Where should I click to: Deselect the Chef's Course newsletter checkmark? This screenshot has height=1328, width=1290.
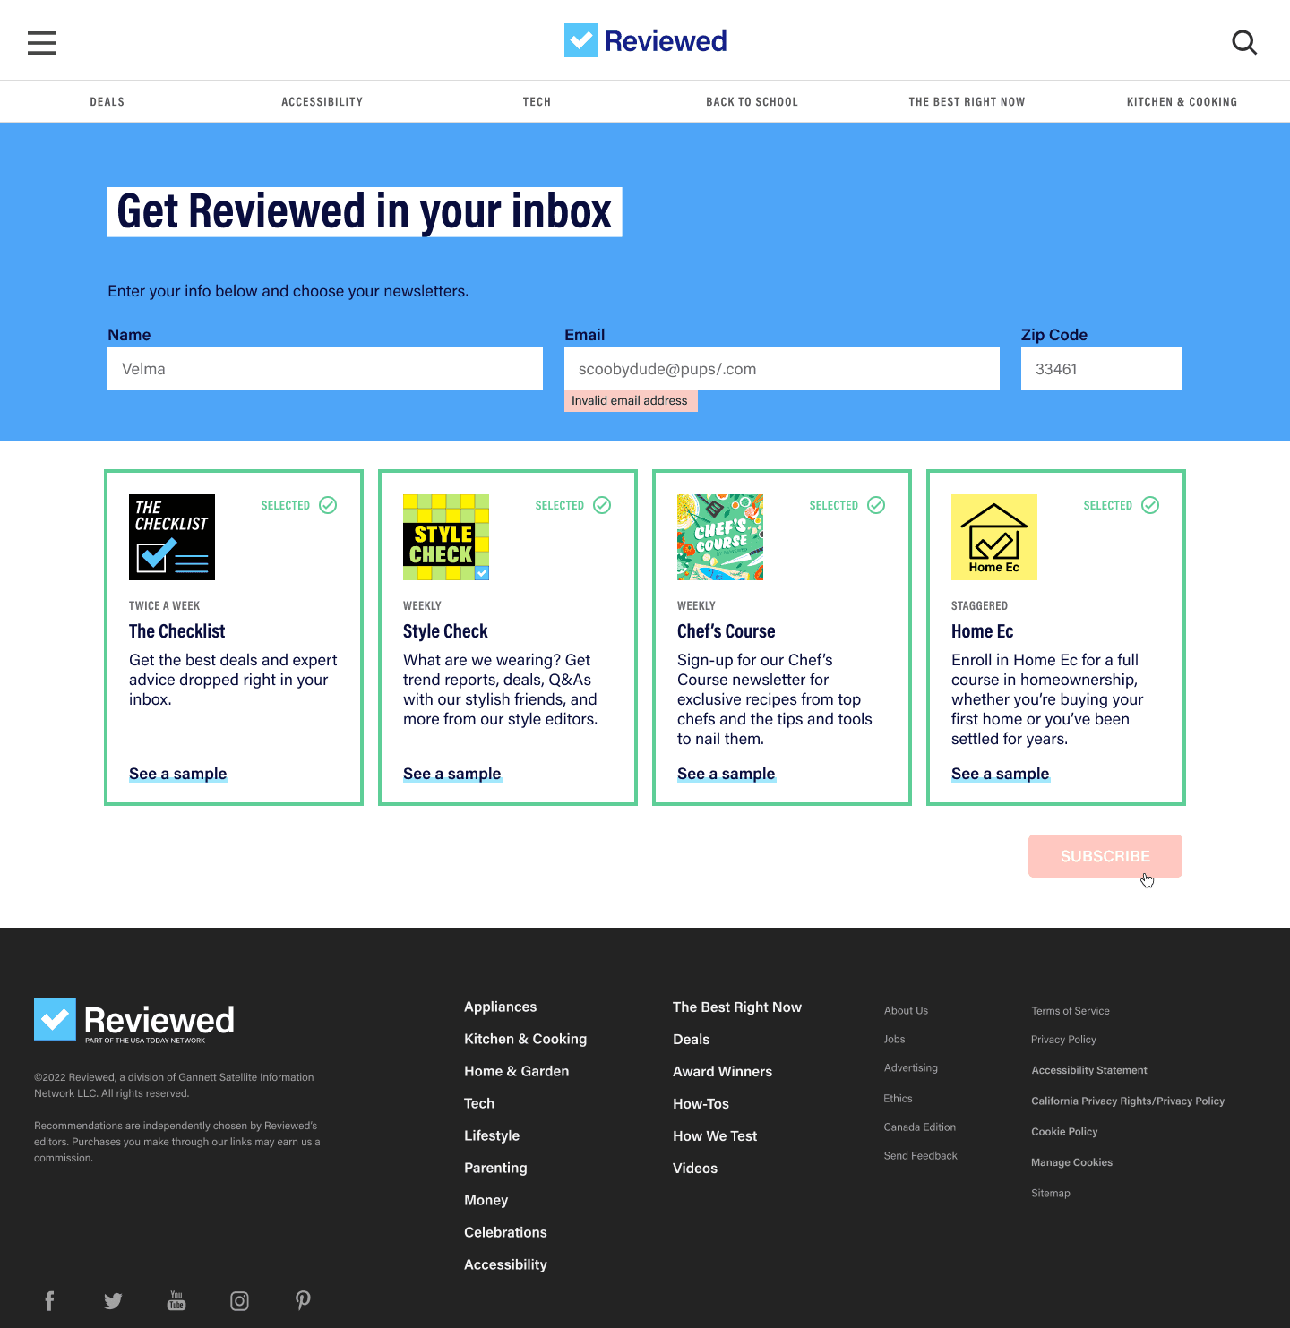876,505
